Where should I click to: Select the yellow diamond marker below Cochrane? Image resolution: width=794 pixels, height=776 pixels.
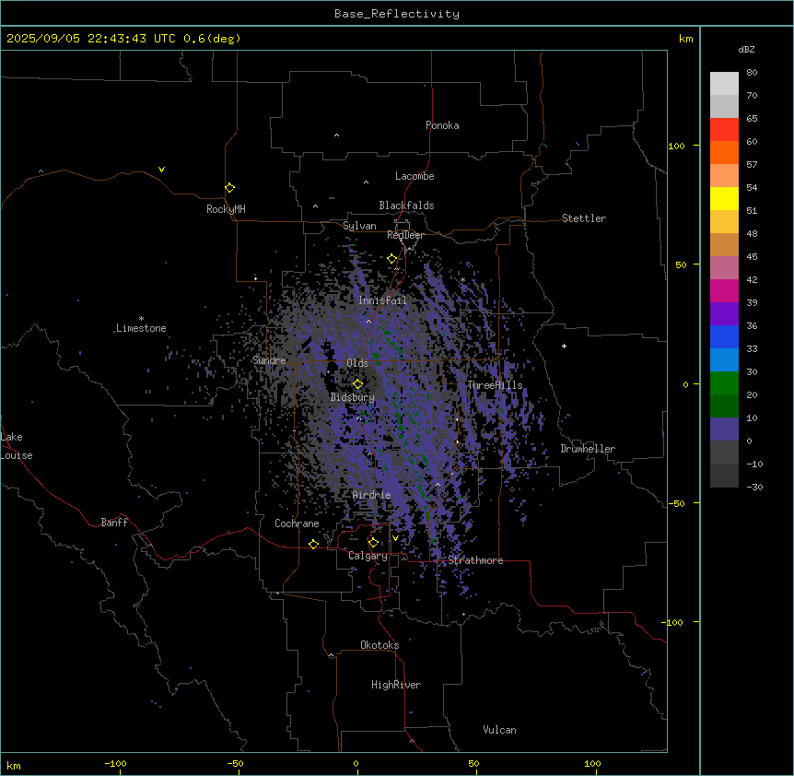pos(313,544)
